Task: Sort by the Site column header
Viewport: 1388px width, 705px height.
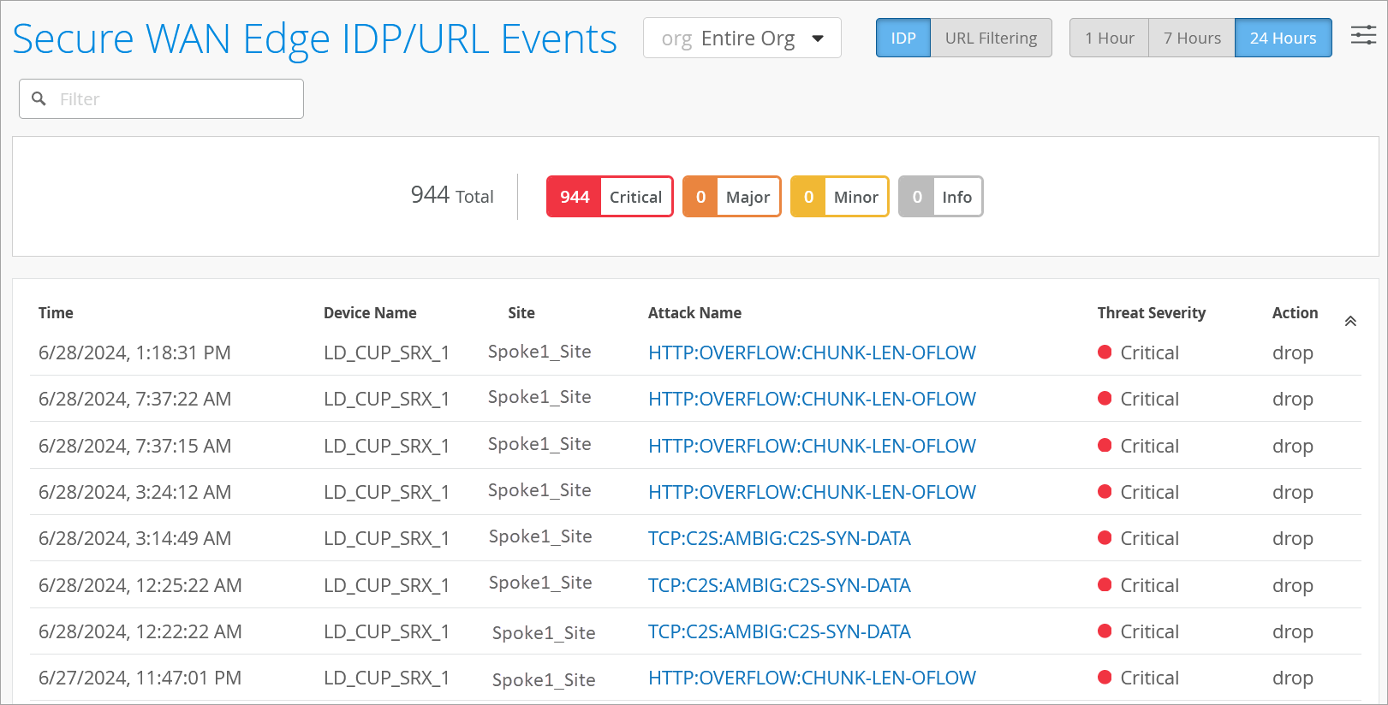Action: pyautogui.click(x=521, y=313)
